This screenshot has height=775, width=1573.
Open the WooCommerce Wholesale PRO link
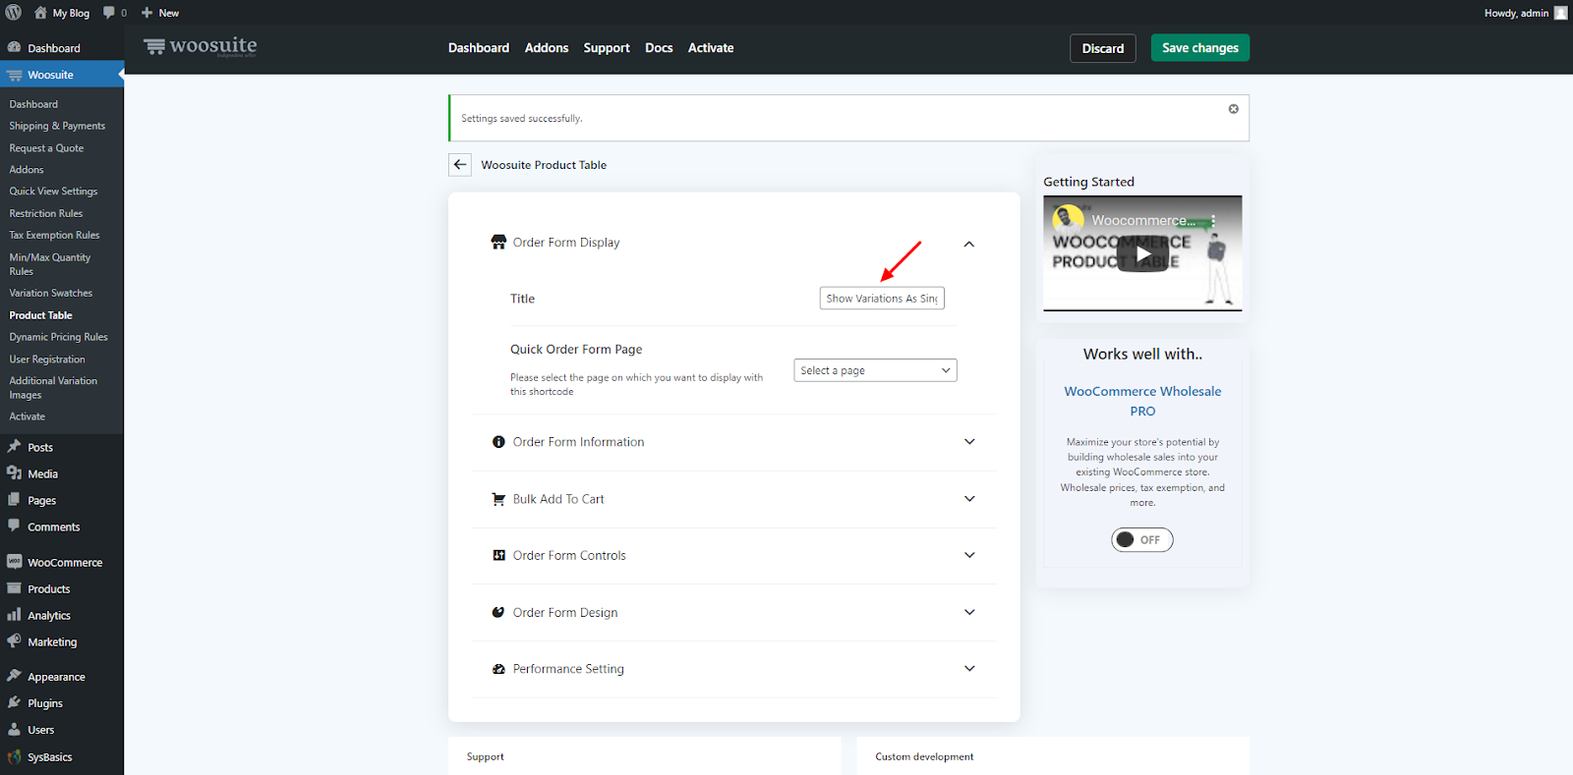pos(1142,401)
